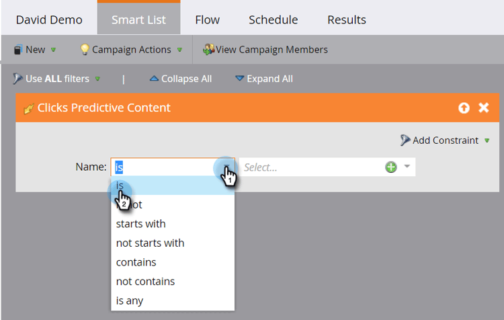Open the Select value dropdown arrow
The width and height of the screenshot is (504, 320).
click(x=407, y=167)
